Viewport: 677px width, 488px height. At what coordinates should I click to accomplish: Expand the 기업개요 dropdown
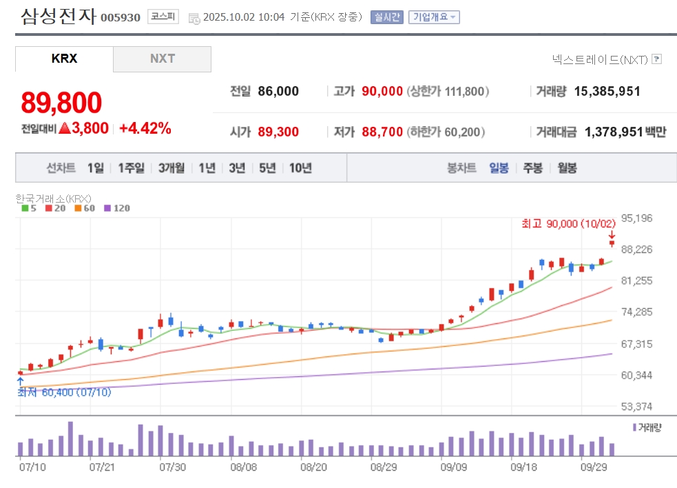click(434, 17)
